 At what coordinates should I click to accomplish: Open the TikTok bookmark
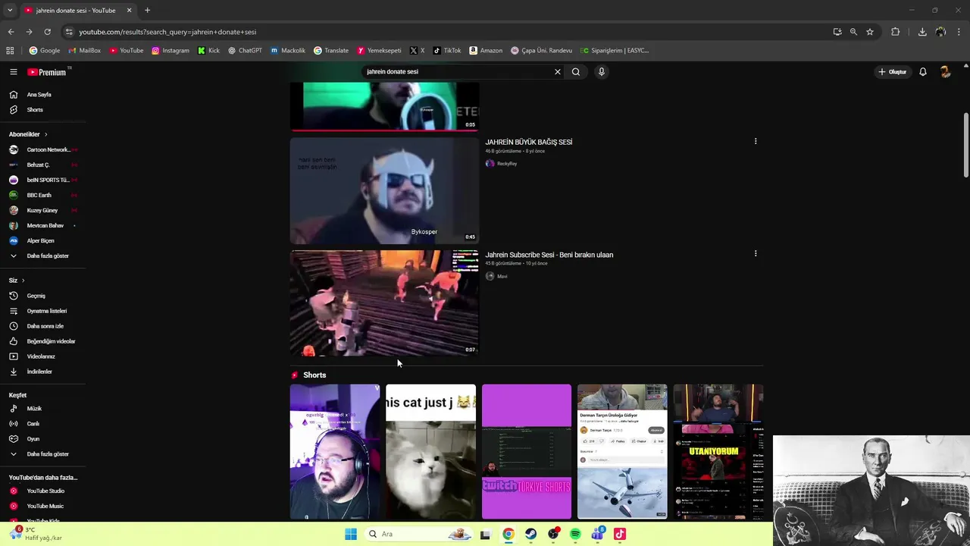447,51
